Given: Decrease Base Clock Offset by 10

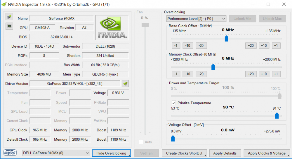Looking at the screenshot, I should pyautogui.click(x=188, y=46).
